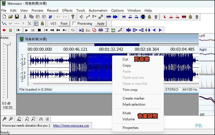Click the horizontal scrollbar below the waveform

(x=73, y=83)
